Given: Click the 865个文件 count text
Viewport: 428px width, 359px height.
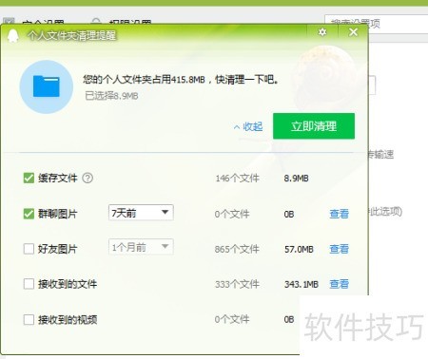Looking at the screenshot, I should (237, 249).
